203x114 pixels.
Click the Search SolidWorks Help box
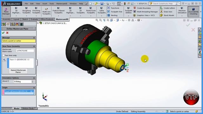[x=163, y=3]
